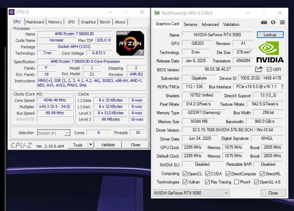Click Multiplier value x45.5
This screenshot has height=211, width=294.
(55, 106)
